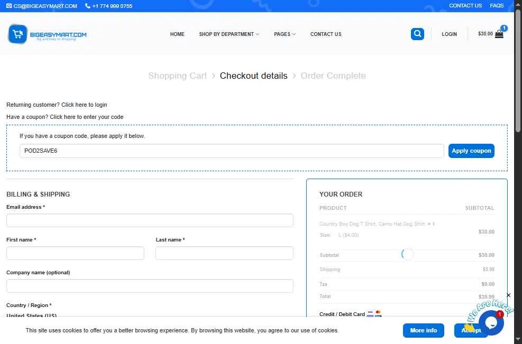The image size is (522, 344).
Task: Select Checkout details breadcrumb step
Action: 253,76
